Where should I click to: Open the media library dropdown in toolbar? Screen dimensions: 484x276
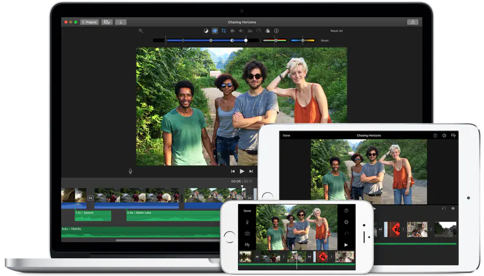(107, 22)
